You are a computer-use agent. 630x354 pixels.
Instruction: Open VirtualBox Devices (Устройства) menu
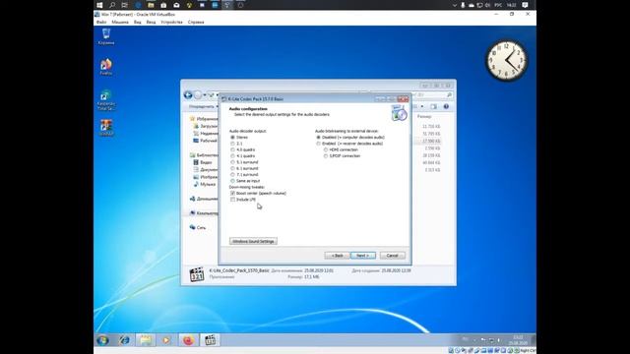click(171, 22)
